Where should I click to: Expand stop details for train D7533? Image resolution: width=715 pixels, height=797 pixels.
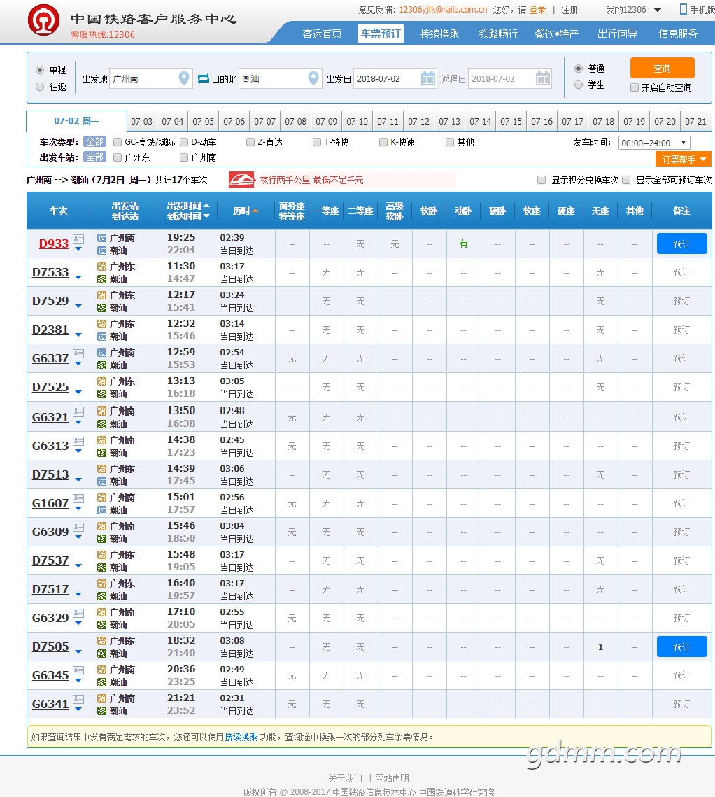[78, 278]
